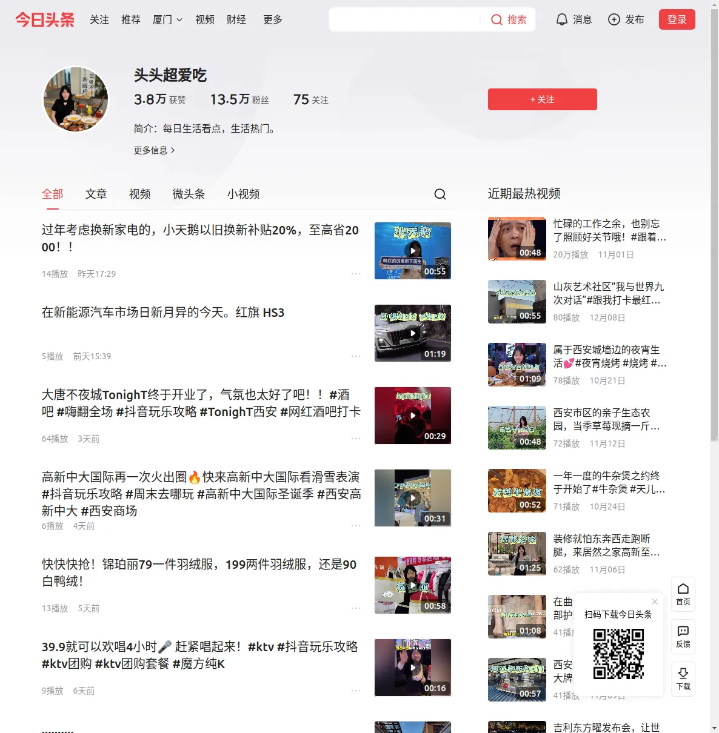
Task: Close the QR code download popup
Action: click(655, 602)
